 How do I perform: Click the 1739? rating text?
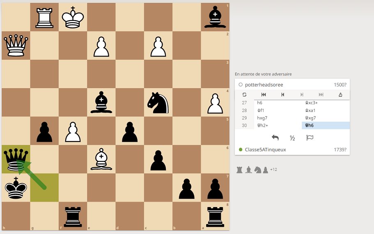coord(340,150)
